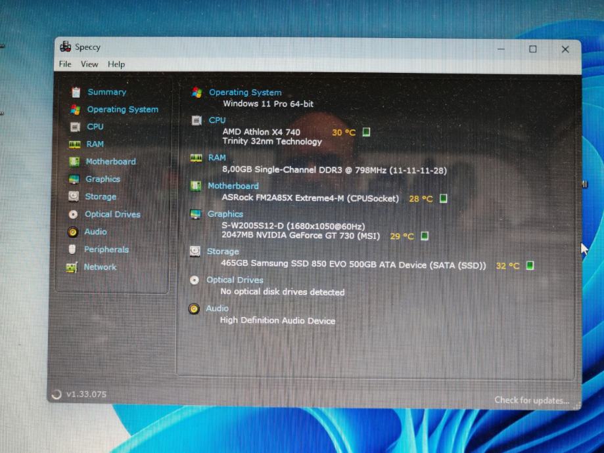Click the Speccy app icon in title bar
Viewport: 604px width, 453px height.
[x=66, y=47]
